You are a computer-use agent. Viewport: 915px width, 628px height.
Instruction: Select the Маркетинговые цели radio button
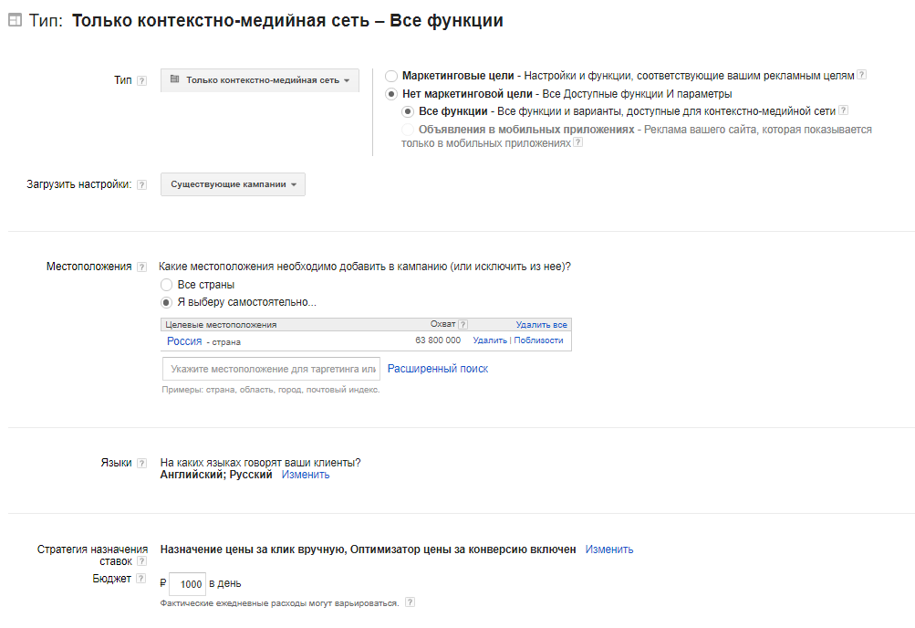(x=392, y=76)
